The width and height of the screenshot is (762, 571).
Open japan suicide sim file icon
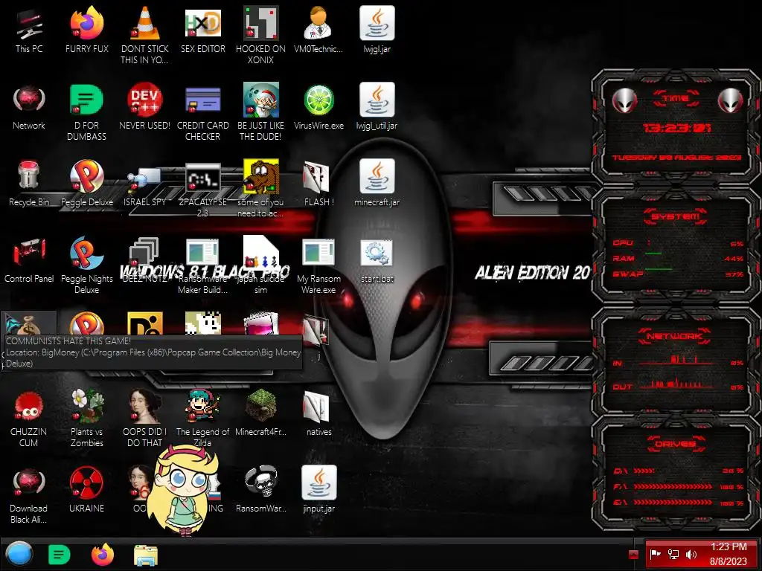pyautogui.click(x=260, y=253)
